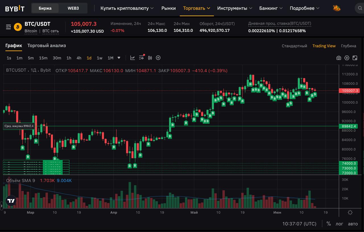
Task: Click the search magnifier icon
Action: tap(360, 8)
